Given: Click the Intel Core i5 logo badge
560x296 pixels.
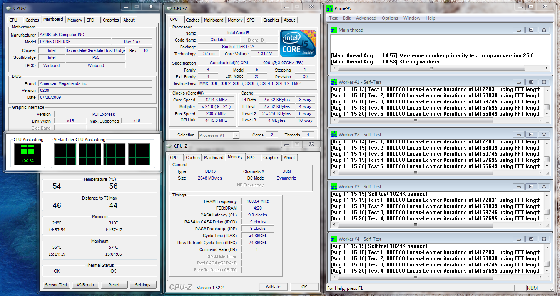Looking at the screenshot, I should pyautogui.click(x=298, y=43).
